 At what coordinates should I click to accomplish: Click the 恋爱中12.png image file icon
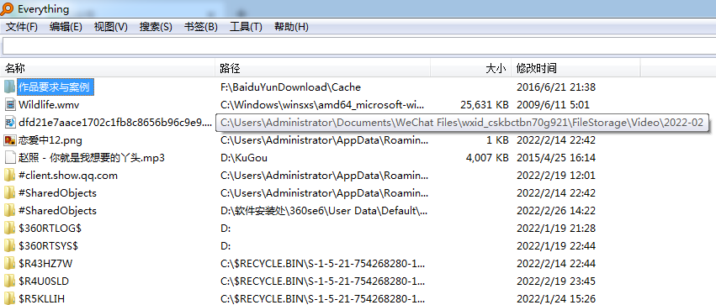10,140
